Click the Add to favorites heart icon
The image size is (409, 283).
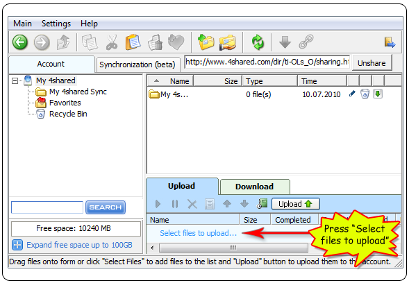click(176, 42)
